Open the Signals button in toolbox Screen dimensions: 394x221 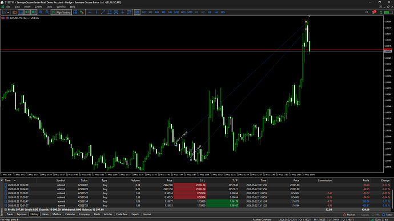tap(363, 215)
